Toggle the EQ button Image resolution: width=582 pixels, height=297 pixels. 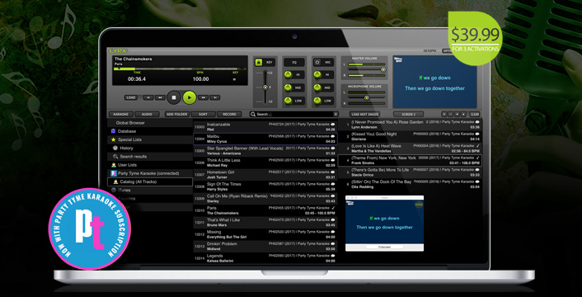point(294,63)
